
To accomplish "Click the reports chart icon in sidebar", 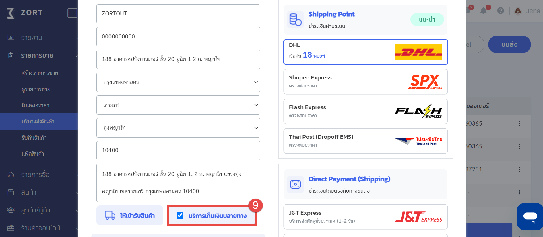I will point(11,38).
